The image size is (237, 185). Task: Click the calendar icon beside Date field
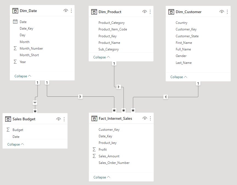[x=15, y=22]
